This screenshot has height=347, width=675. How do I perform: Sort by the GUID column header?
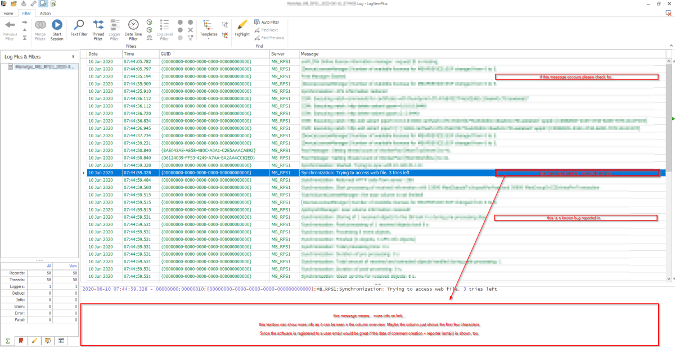214,54
